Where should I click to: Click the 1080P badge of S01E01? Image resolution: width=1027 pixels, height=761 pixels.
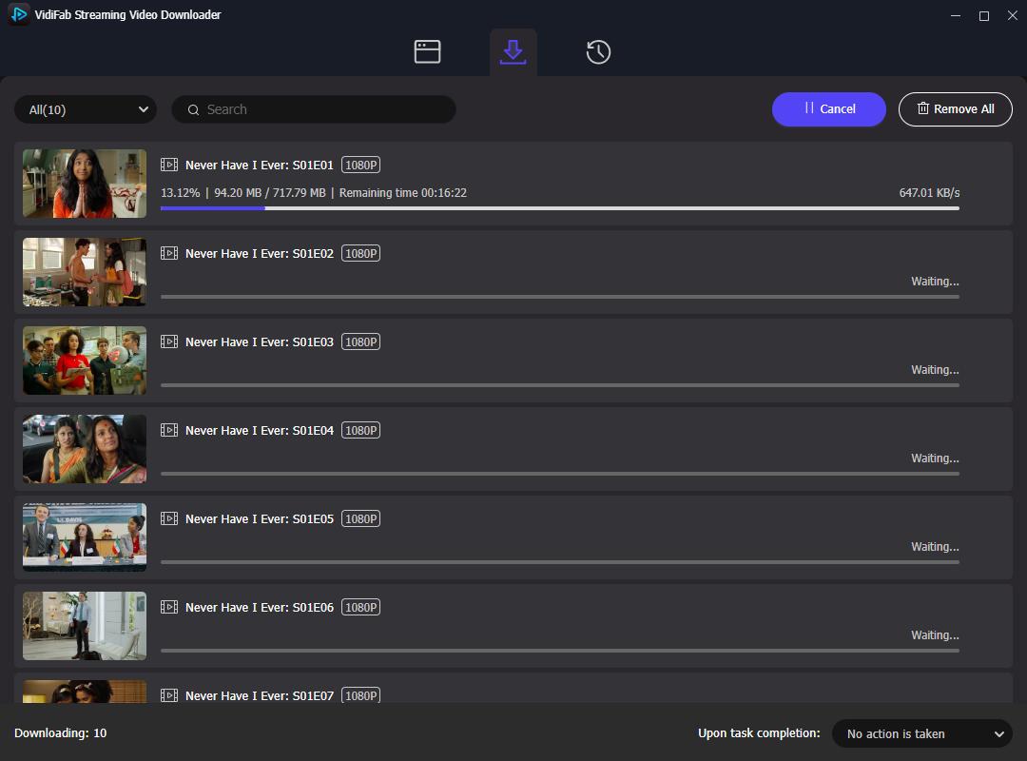[361, 166]
